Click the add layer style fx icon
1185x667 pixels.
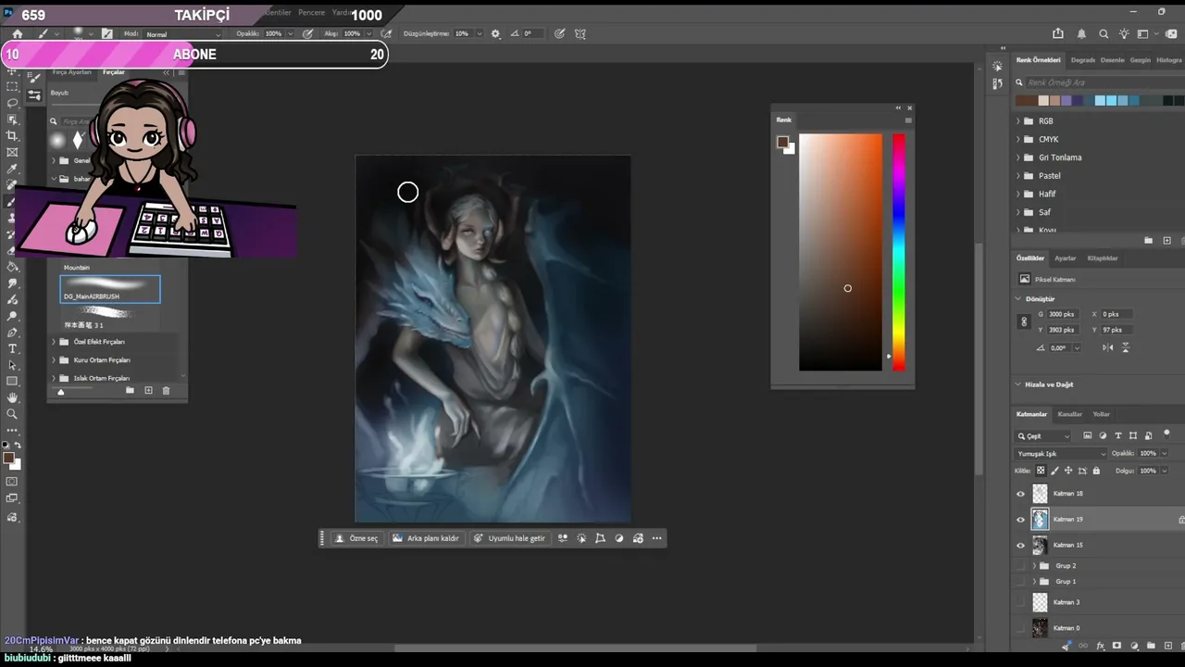coord(1100,646)
